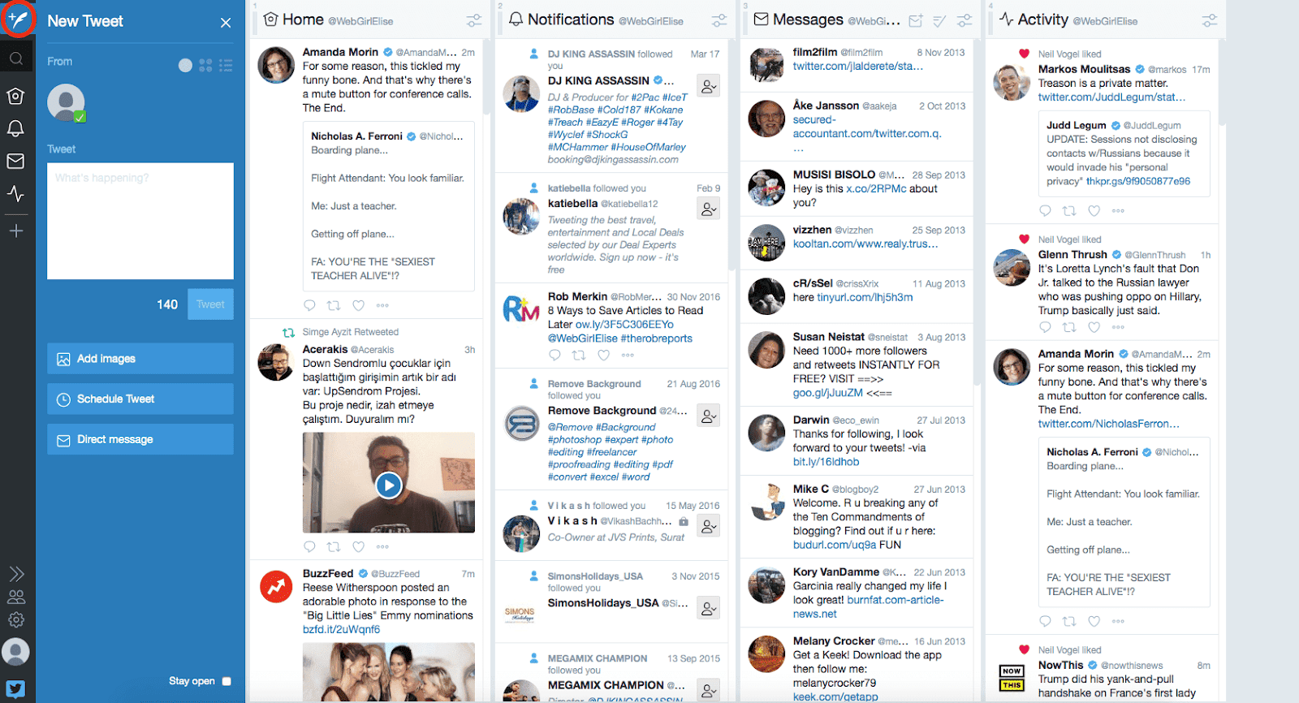This screenshot has width=1299, height=703.
Task: Jump to Home column from sidebar
Action: click(x=15, y=96)
